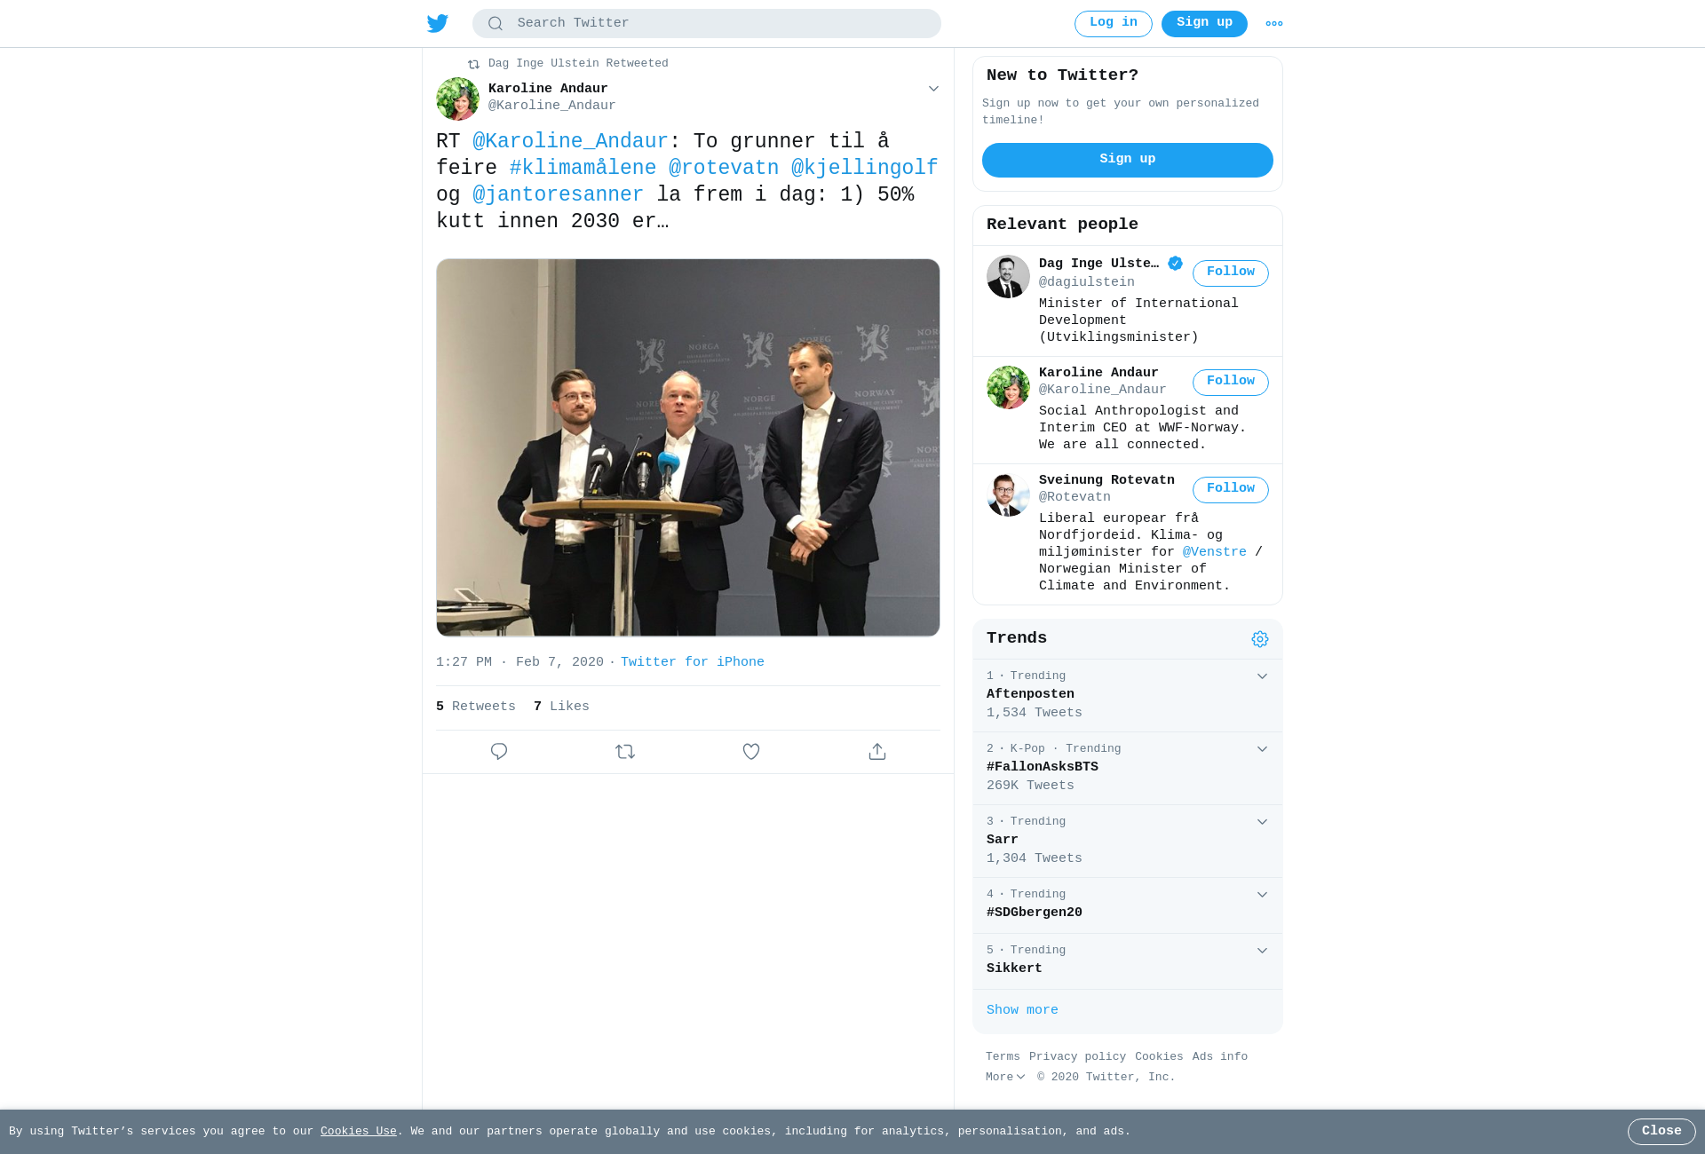
Task: Click the Twitter bird logo
Action: pos(438,23)
